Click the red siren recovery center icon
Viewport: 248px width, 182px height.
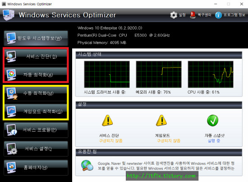coord(193,15)
